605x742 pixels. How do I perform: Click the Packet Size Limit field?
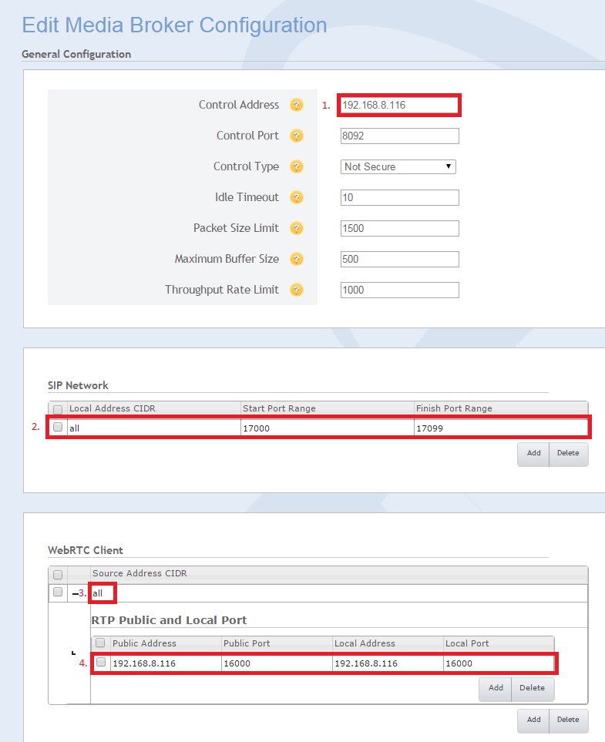pos(399,228)
